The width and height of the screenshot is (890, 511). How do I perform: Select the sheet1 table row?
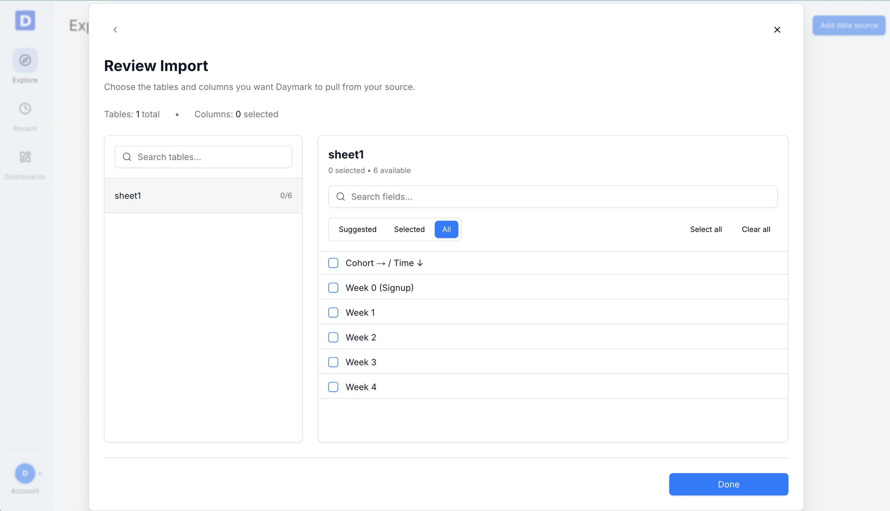coord(203,195)
